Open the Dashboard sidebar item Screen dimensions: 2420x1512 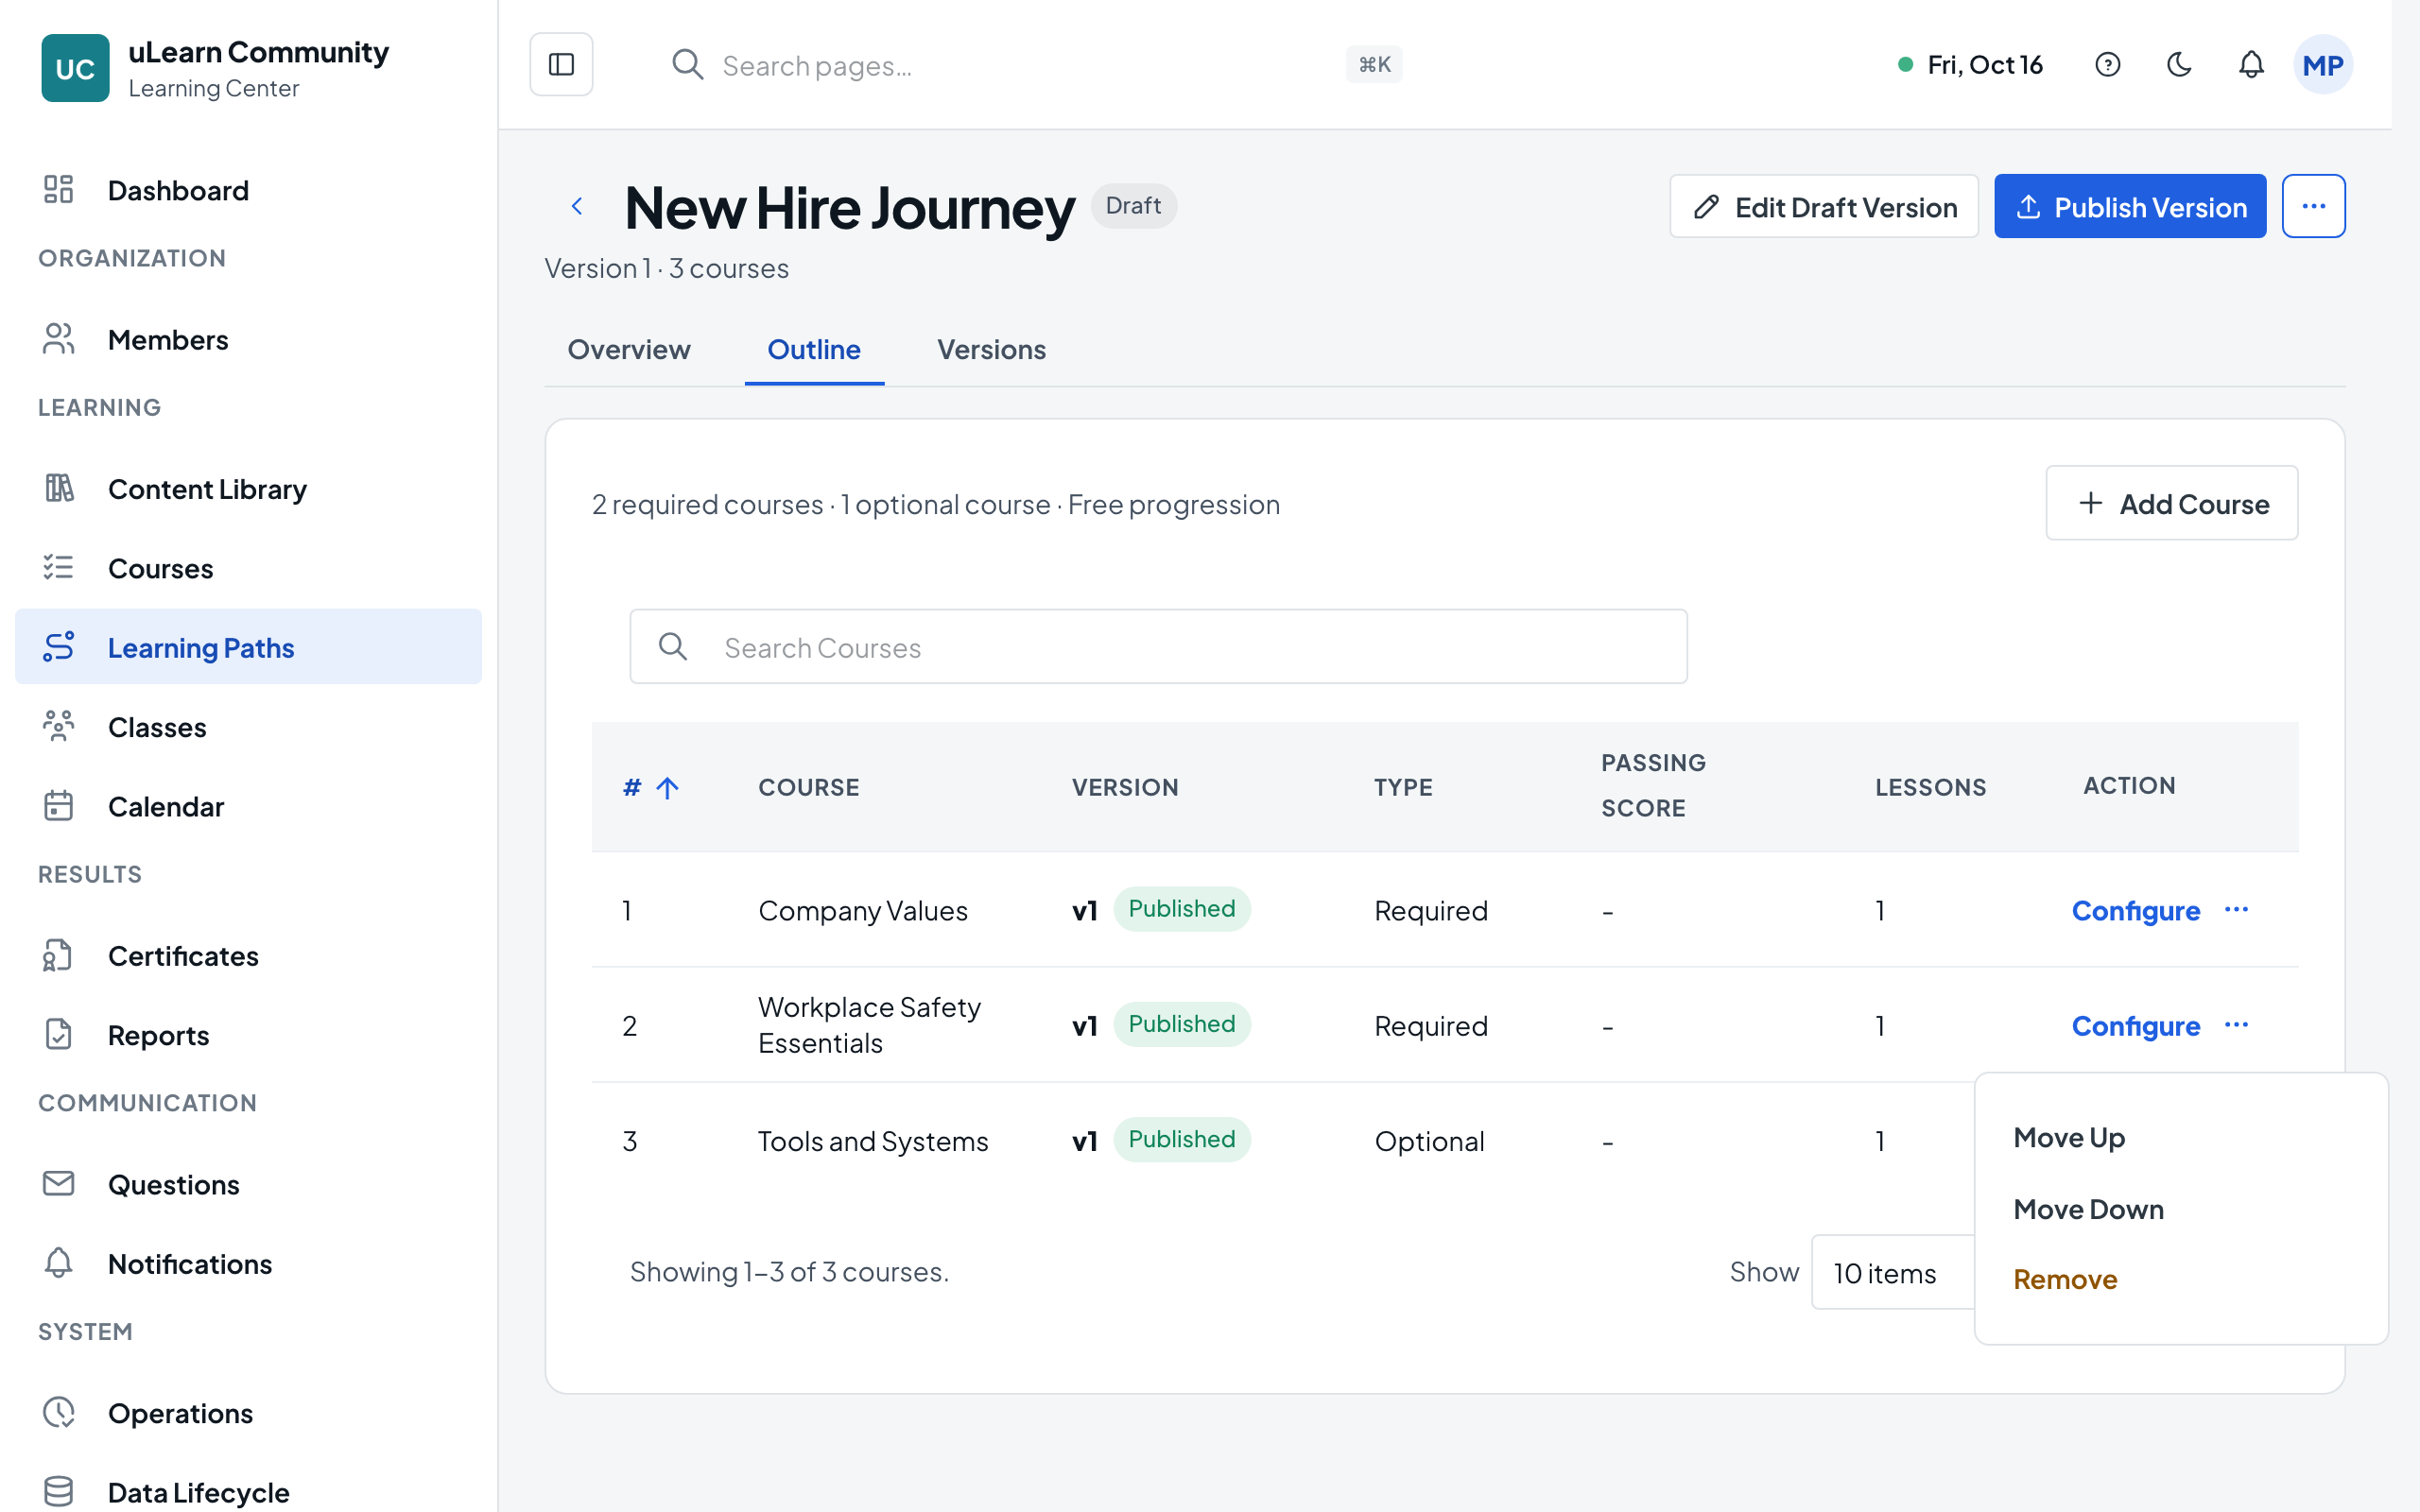coord(248,190)
